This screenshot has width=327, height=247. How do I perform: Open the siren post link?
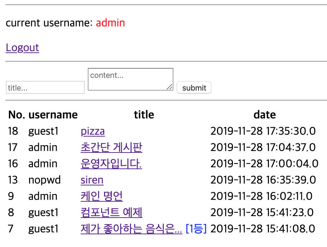click(x=92, y=180)
